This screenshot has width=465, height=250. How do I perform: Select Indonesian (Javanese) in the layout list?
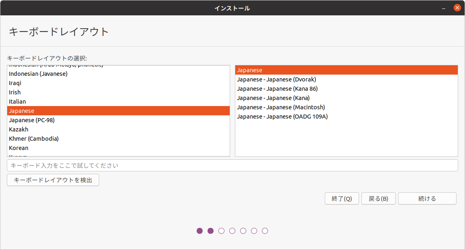pyautogui.click(x=118, y=74)
